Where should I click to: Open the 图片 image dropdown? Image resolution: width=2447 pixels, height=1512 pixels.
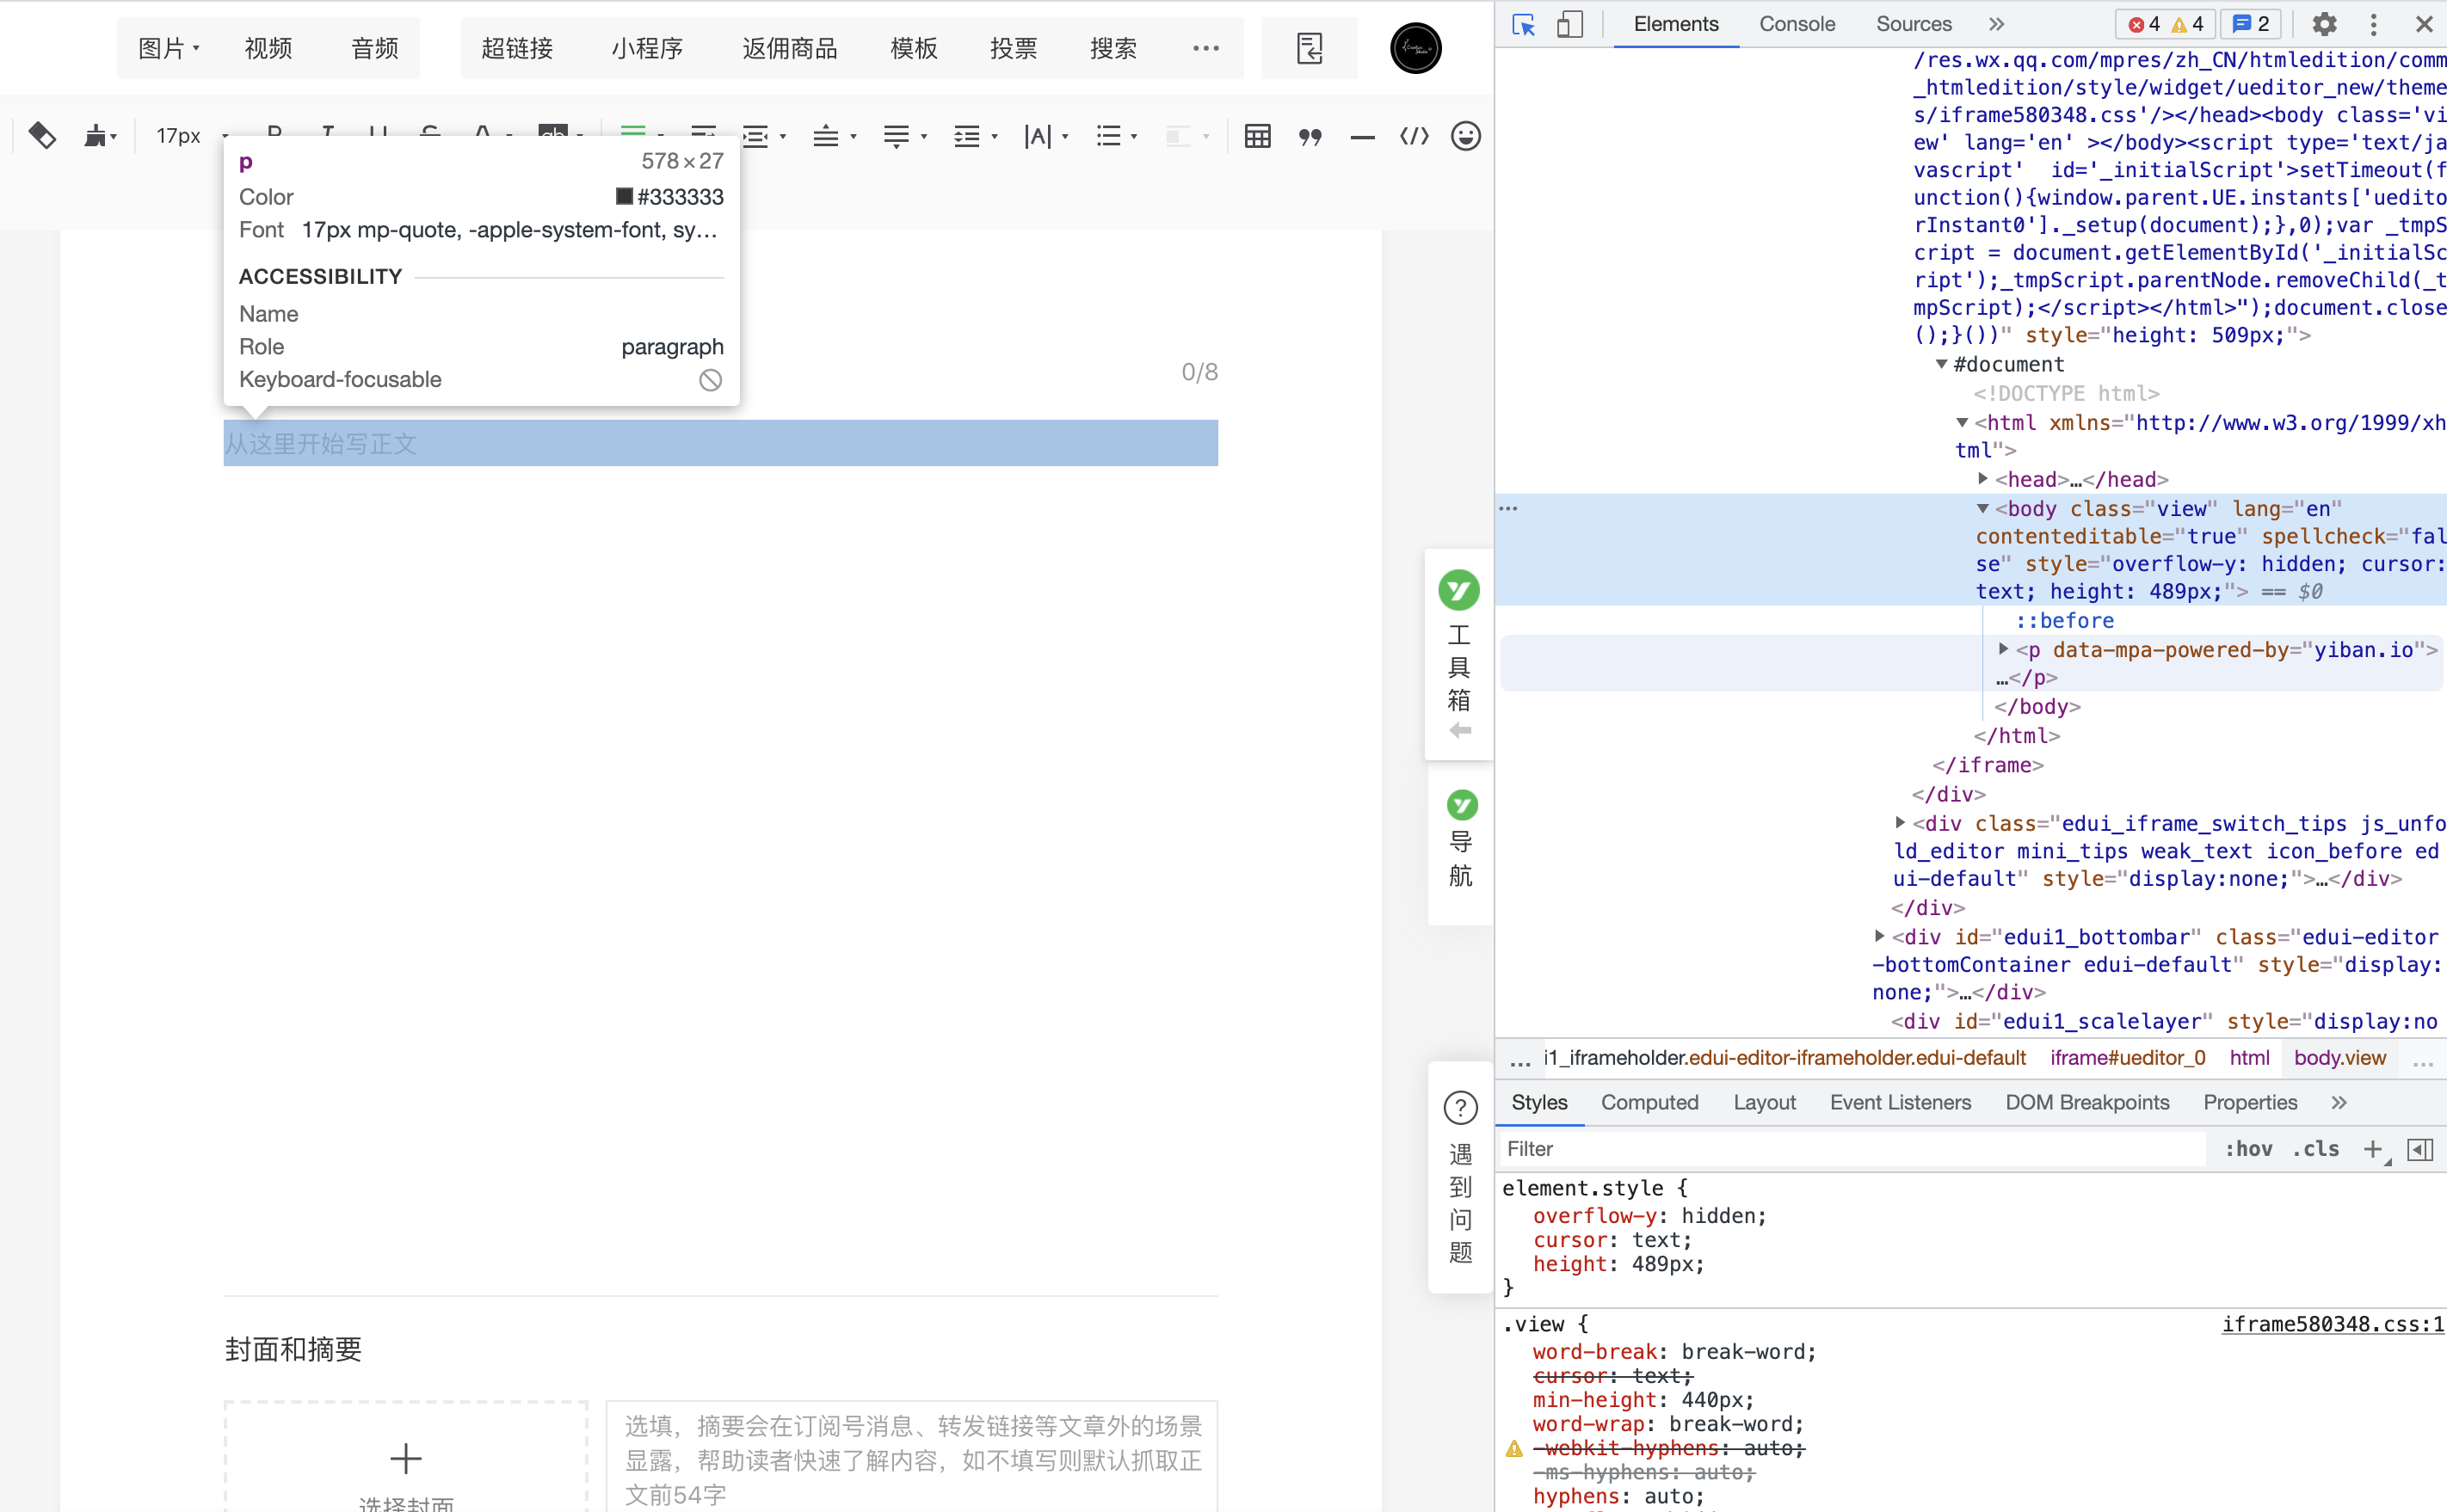168,48
